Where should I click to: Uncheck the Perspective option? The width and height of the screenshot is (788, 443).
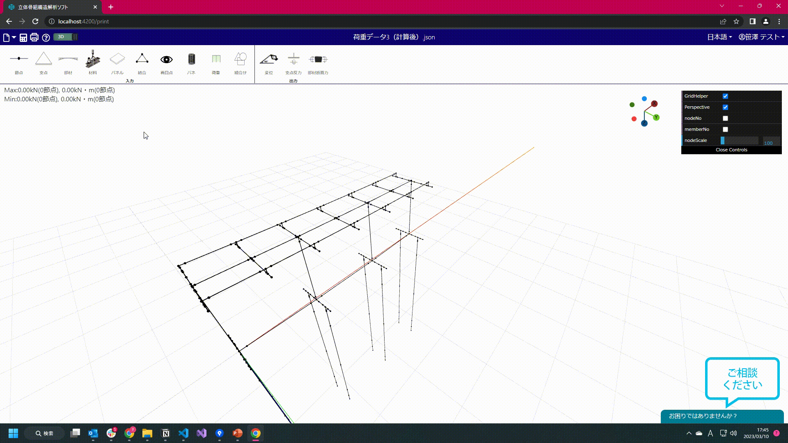pos(725,107)
